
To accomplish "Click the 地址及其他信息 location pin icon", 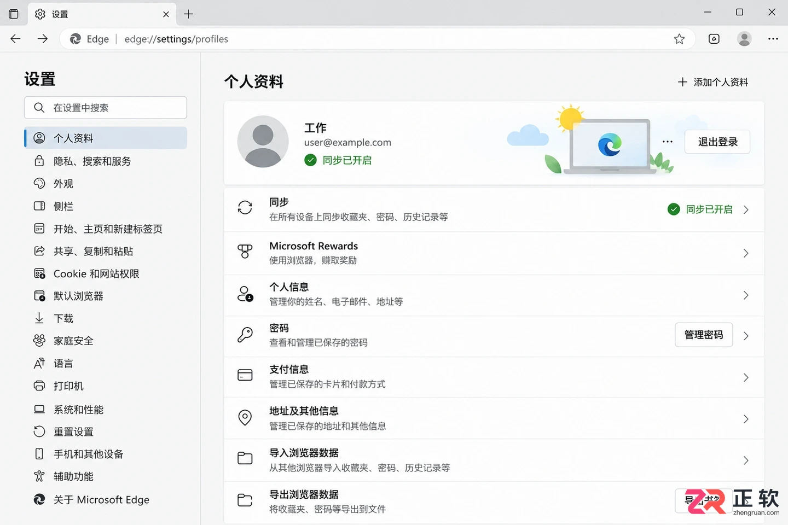I will point(245,418).
